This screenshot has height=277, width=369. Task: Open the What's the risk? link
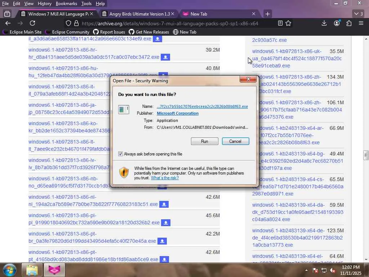[165, 178]
